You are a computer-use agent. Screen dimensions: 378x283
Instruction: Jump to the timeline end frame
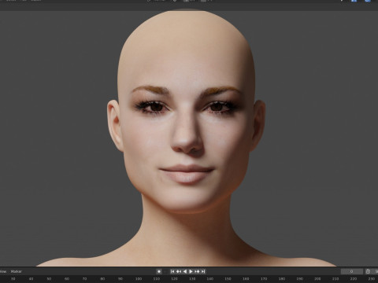coord(203,271)
